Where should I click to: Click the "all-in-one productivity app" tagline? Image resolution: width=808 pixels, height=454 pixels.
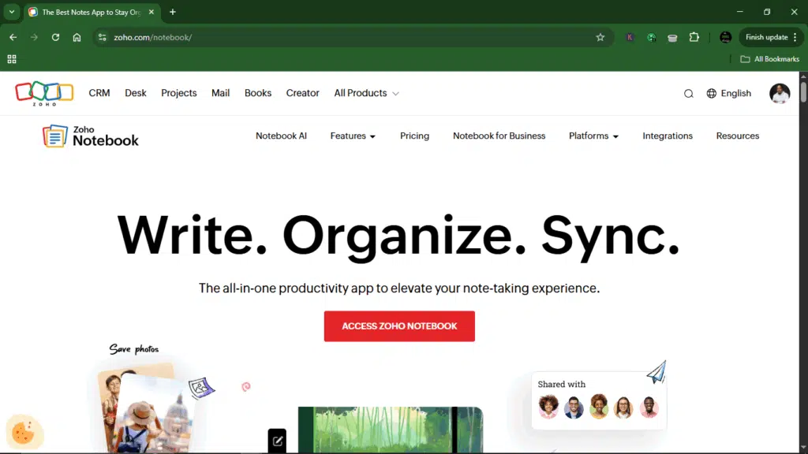tap(399, 288)
